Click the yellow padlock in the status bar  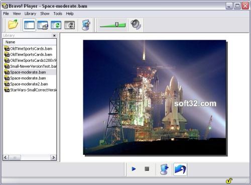229,180
